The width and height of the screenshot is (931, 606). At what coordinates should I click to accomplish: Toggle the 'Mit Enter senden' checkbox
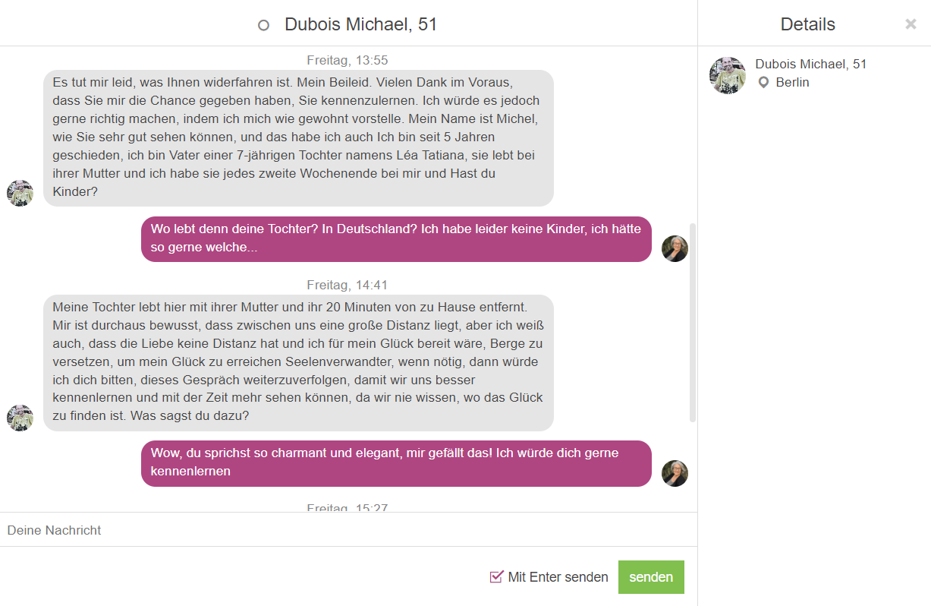pos(497,576)
